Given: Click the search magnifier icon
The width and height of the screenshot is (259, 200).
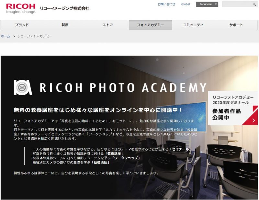Looking at the screenshot, I should coord(254,4).
